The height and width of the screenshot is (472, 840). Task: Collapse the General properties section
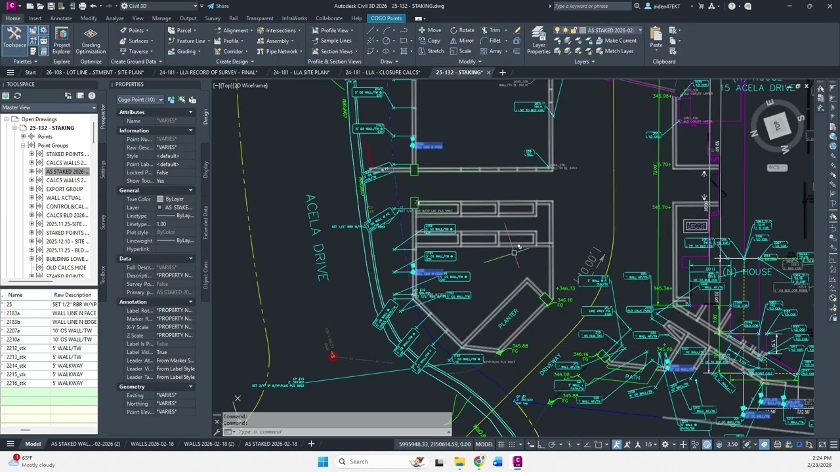(x=191, y=190)
